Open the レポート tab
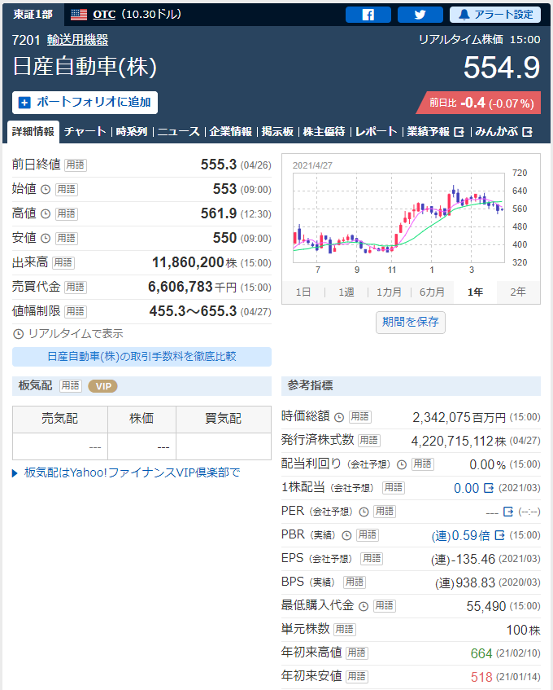 coord(376,132)
